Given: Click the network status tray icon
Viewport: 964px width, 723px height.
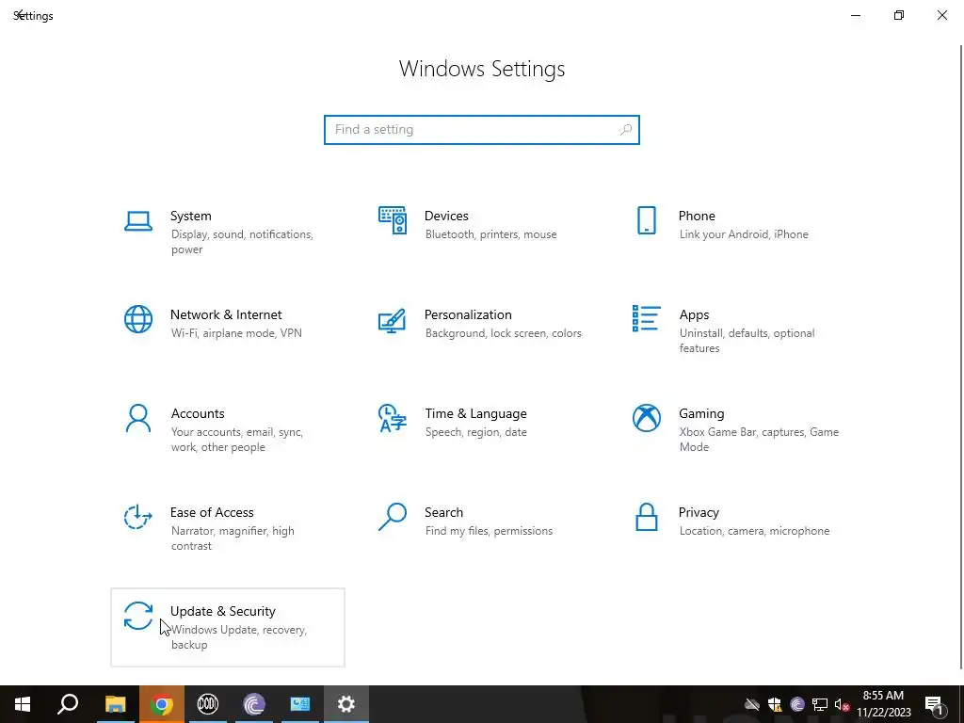Looking at the screenshot, I should click(820, 704).
